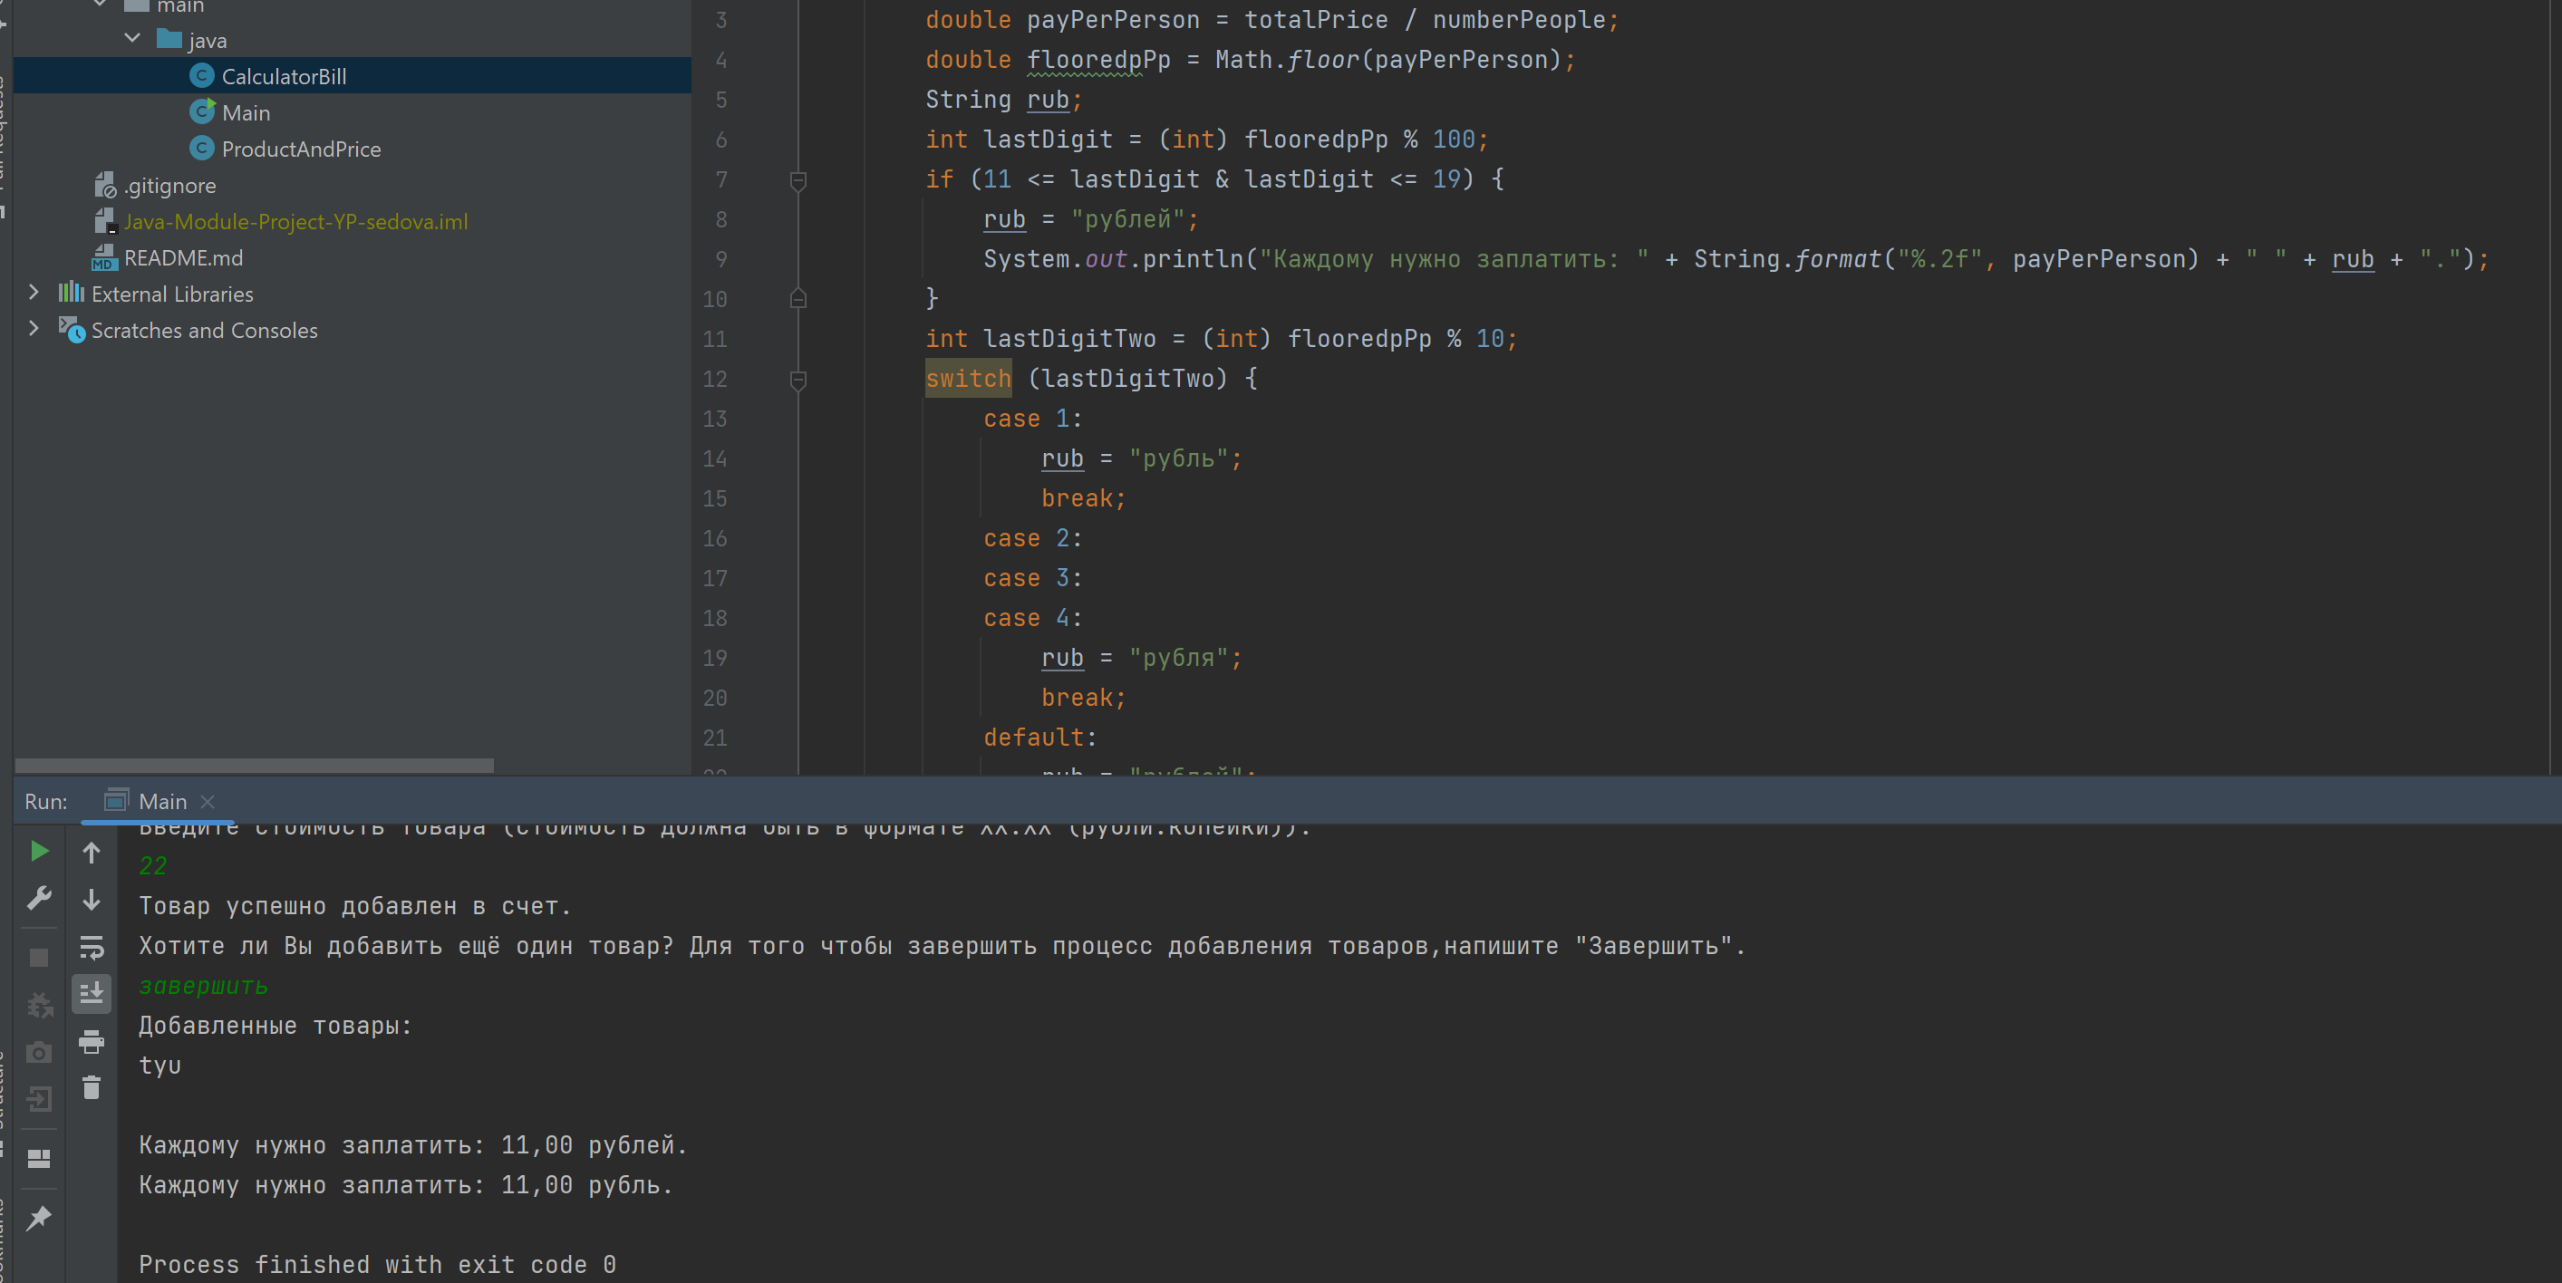Click the Exit icon in Run toolbar
The height and width of the screenshot is (1283, 2562).
click(x=40, y=1100)
